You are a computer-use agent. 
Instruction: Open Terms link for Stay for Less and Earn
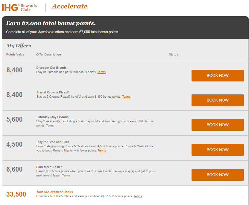102,151
